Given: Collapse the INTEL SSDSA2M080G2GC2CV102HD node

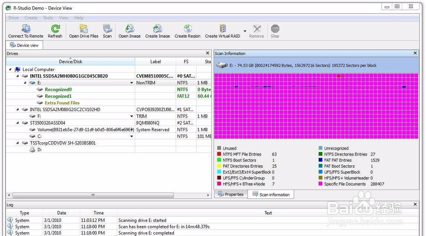Looking at the screenshot, I should tap(17, 109).
